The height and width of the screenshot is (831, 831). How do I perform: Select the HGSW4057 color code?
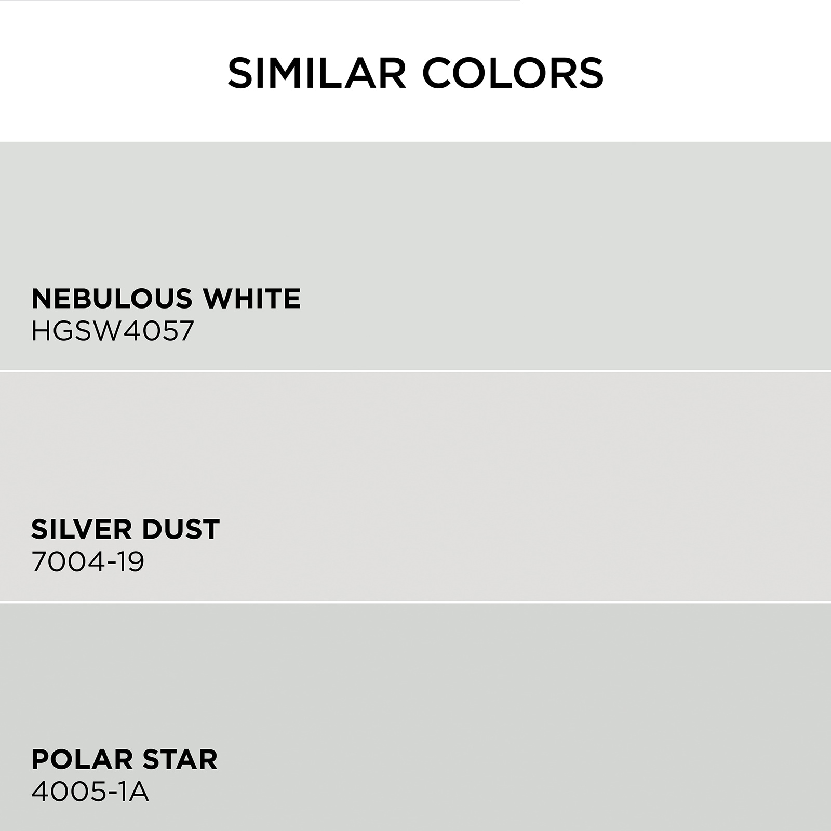pos(113,330)
